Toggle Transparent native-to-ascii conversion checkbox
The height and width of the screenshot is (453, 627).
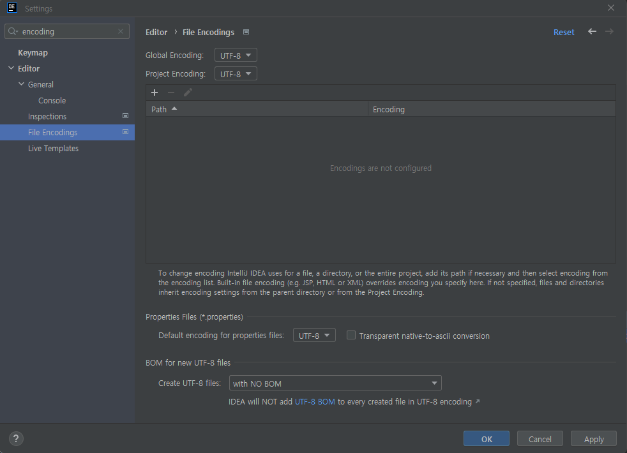coord(351,335)
